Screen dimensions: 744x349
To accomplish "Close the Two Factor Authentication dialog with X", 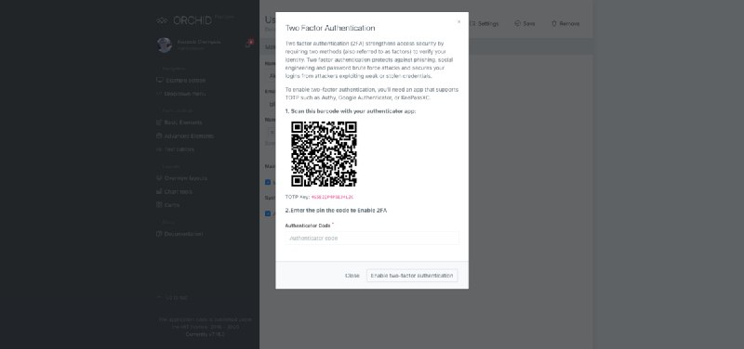I will pyautogui.click(x=458, y=21).
